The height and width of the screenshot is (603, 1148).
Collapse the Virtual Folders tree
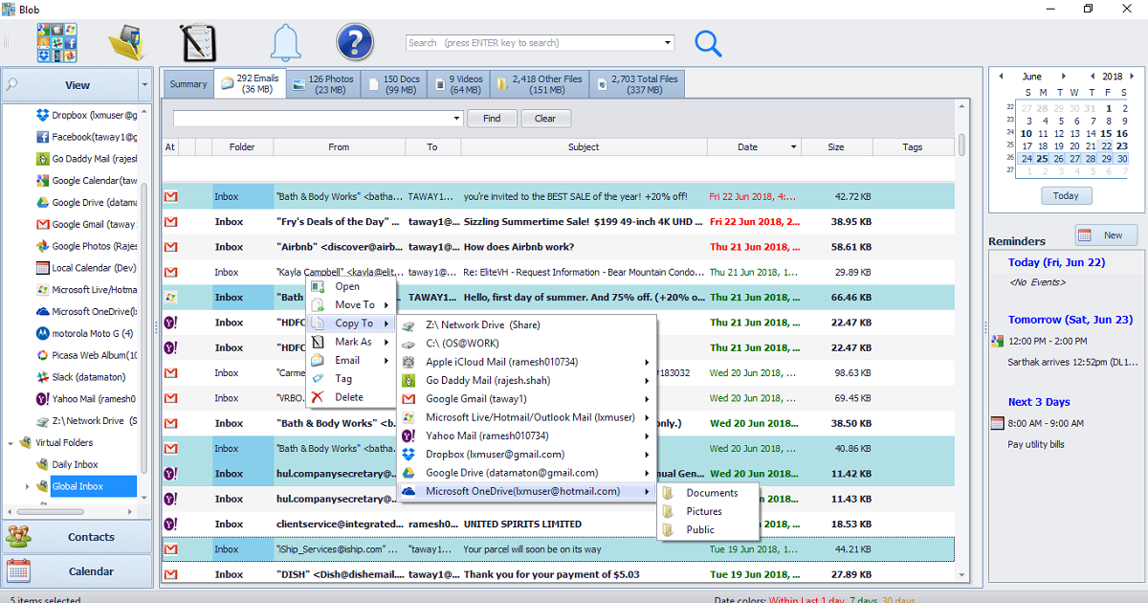(x=11, y=442)
